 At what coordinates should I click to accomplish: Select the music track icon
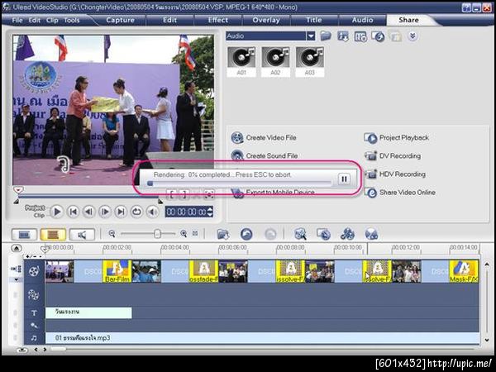pyautogui.click(x=34, y=338)
